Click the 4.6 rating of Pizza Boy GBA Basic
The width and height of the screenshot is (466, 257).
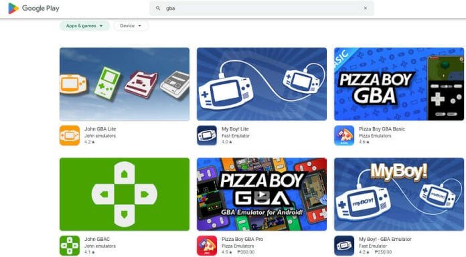coord(364,142)
